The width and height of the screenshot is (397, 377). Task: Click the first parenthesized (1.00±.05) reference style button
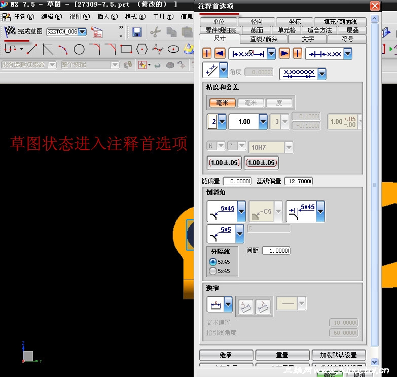click(x=224, y=163)
